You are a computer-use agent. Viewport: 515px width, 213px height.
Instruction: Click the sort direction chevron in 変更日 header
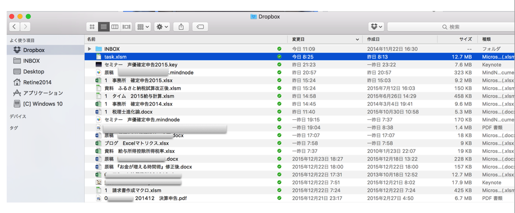pyautogui.click(x=357, y=40)
